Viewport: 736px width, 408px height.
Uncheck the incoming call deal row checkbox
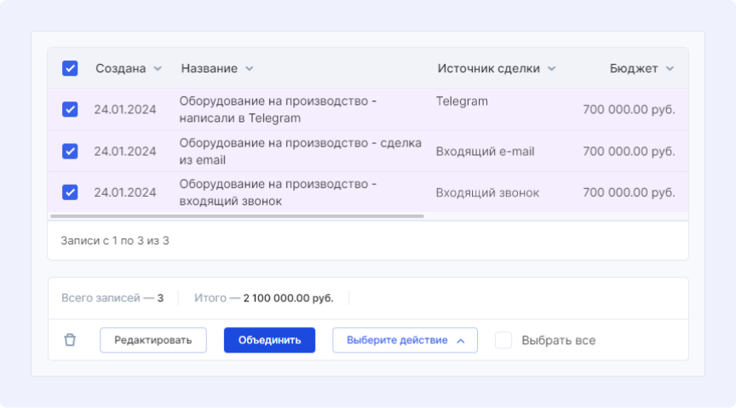click(x=70, y=193)
